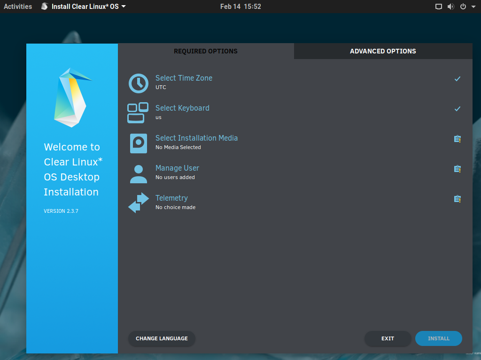
Task: Click the keyboard layout icon
Action: pyautogui.click(x=138, y=113)
